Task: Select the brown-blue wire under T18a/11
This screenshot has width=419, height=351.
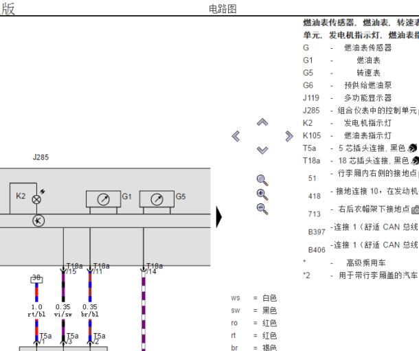Action: 90,288
